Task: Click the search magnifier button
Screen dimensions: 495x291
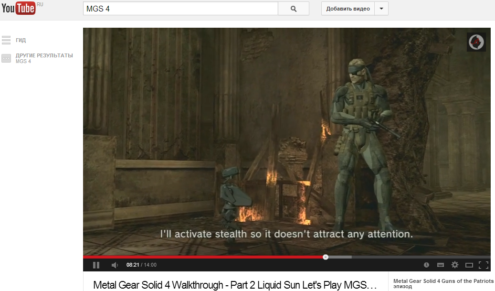Action: 294,9
